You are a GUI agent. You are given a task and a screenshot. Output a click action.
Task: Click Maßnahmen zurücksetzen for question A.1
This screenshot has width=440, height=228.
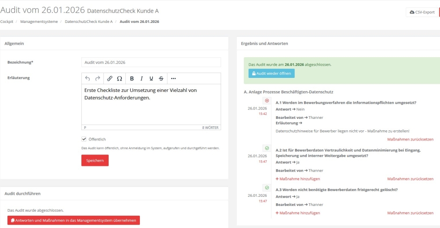(410, 140)
